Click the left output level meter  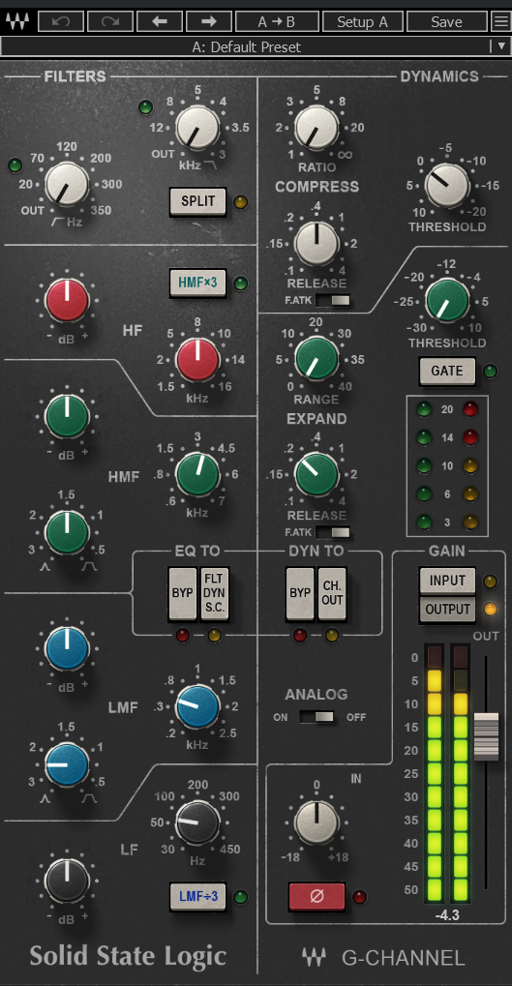[x=434, y=773]
